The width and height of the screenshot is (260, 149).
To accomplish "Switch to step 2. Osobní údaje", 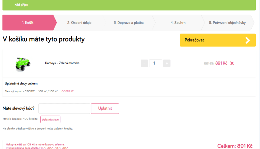I will pyautogui.click(x=79, y=23).
